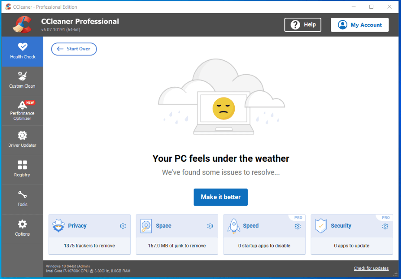Click the Space card title
The width and height of the screenshot is (401, 279).
[x=164, y=226]
